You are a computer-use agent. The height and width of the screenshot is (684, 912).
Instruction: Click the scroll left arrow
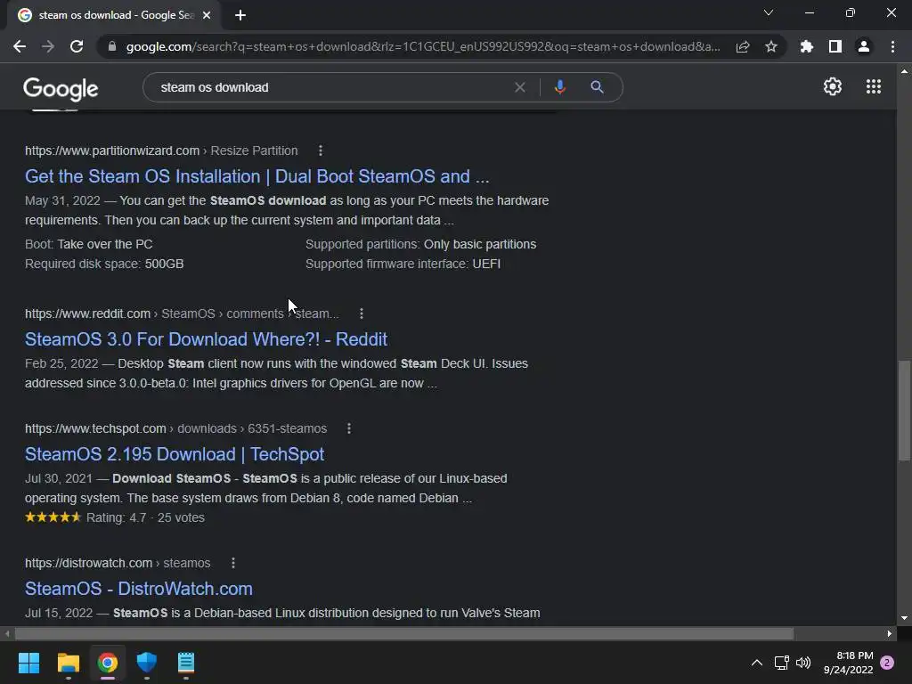7,633
